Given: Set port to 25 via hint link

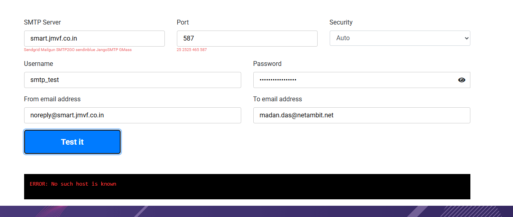Looking at the screenshot, I should [x=179, y=50].
